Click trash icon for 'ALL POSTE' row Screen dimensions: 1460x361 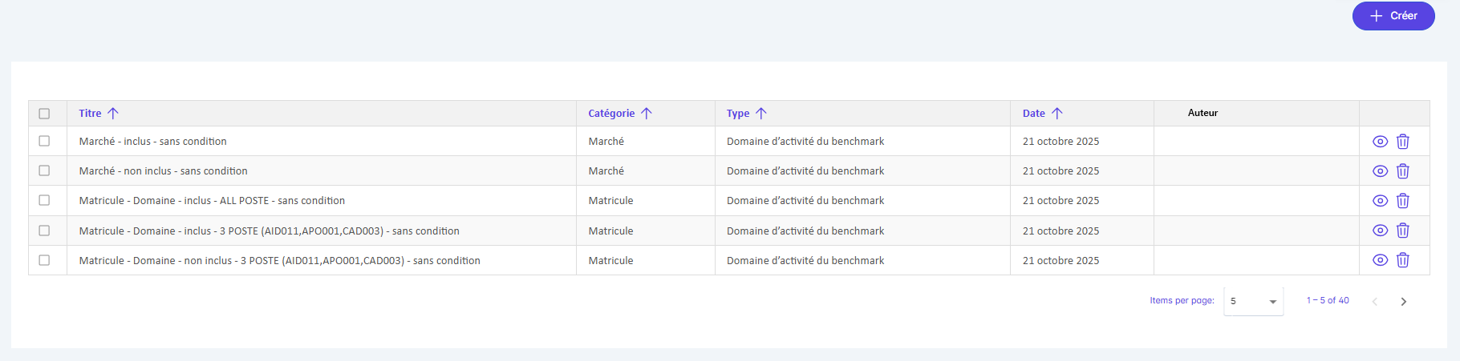pos(1402,201)
